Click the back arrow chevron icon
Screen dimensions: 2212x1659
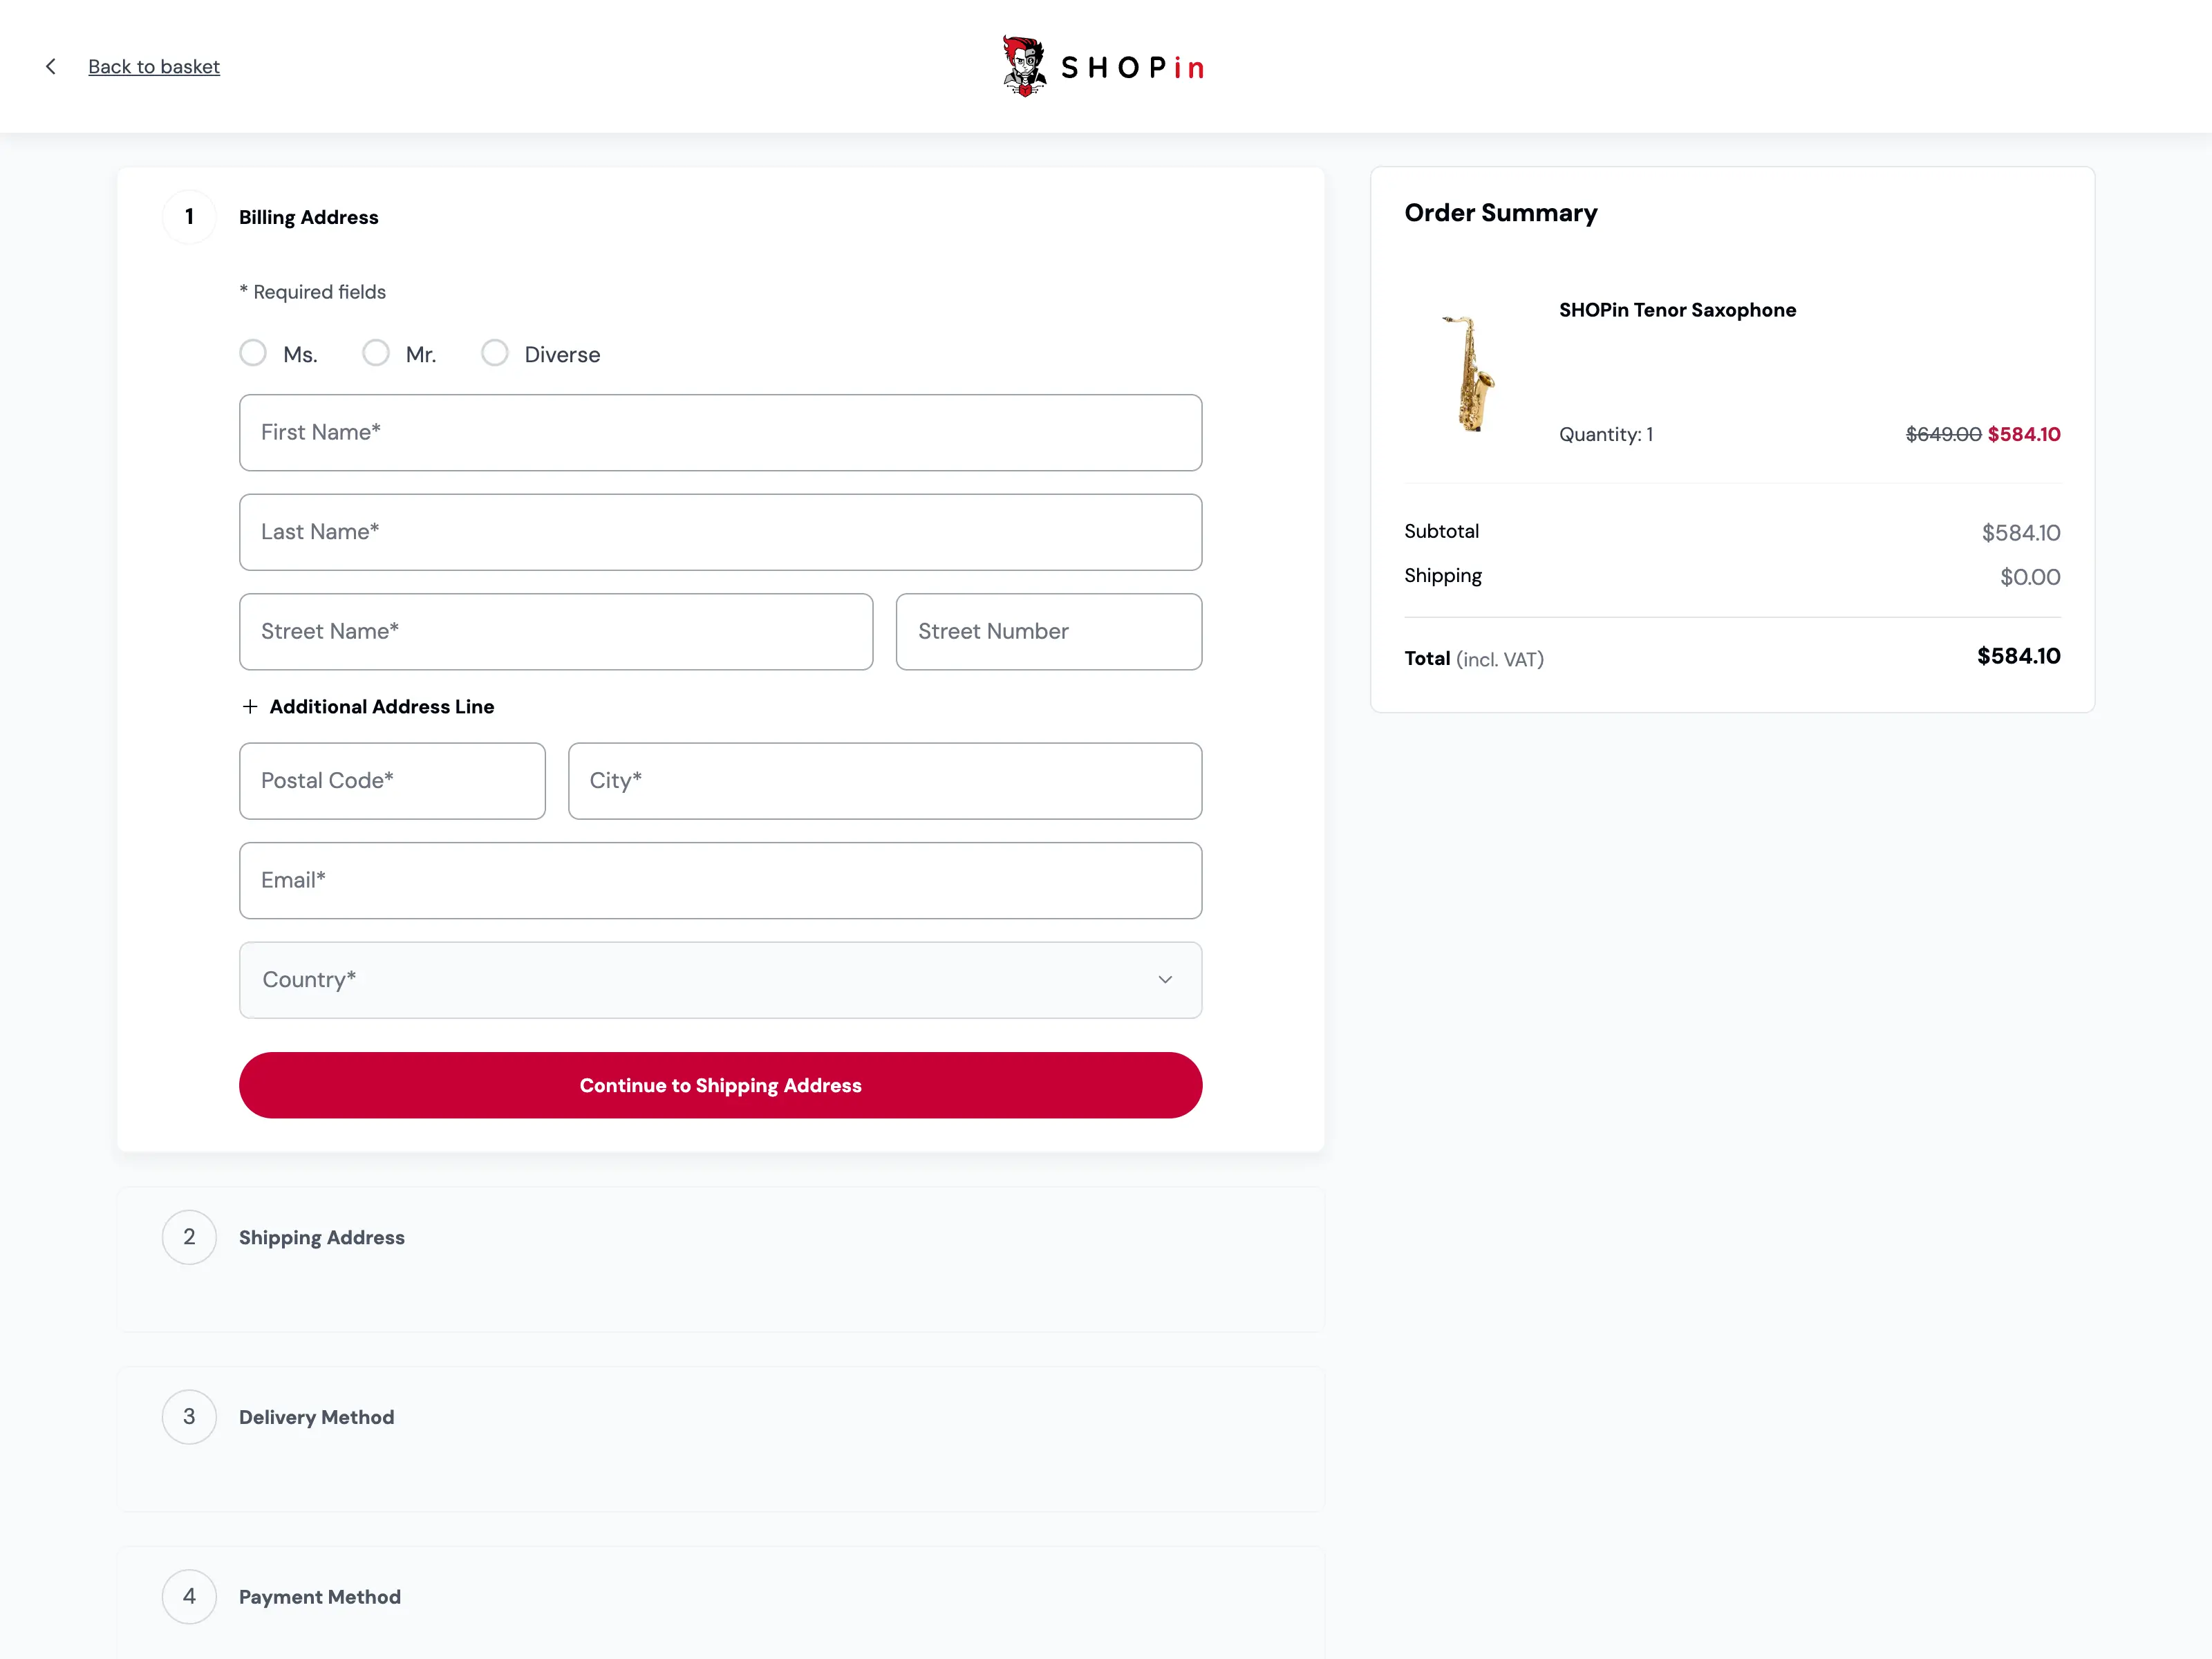click(x=51, y=66)
